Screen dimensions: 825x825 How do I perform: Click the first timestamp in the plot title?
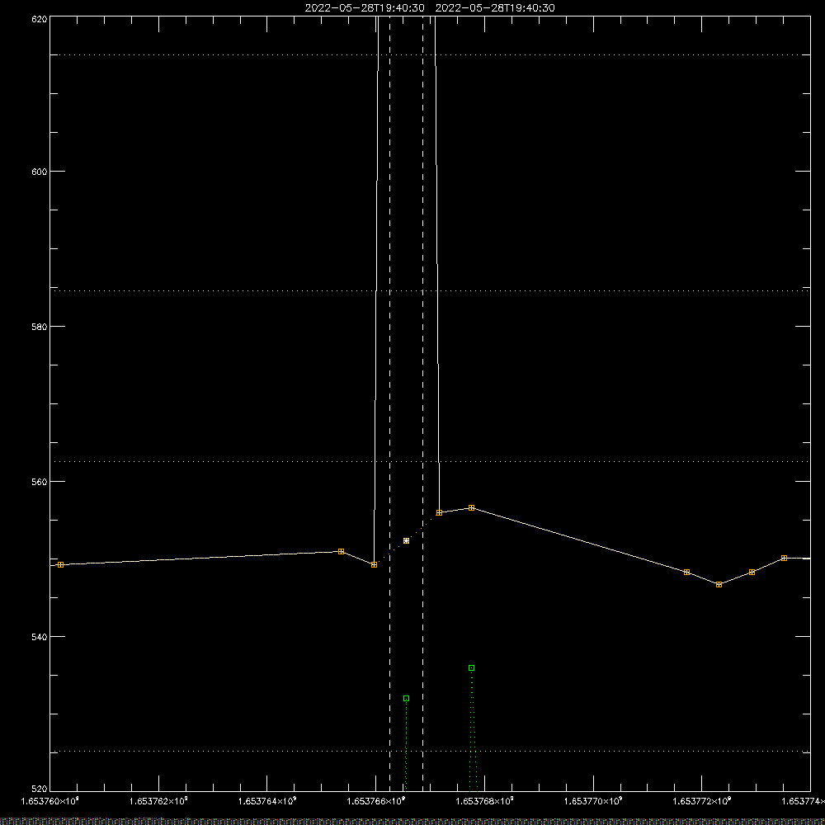pos(365,8)
